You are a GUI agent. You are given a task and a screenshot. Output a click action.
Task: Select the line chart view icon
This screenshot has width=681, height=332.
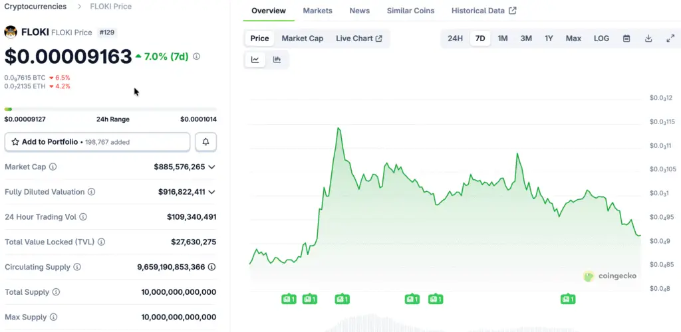click(255, 60)
